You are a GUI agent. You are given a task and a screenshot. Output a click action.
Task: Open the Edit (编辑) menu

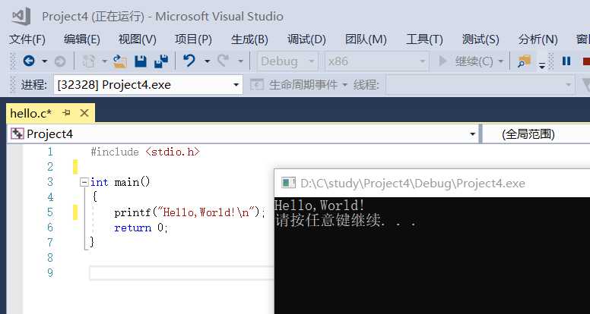click(x=81, y=39)
